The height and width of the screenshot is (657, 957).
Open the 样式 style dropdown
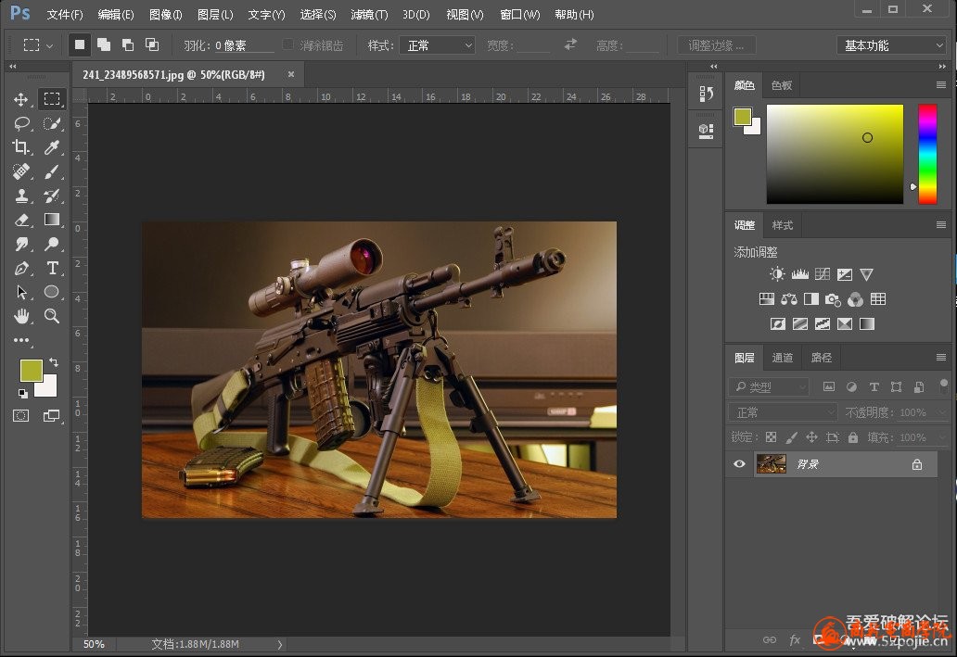tap(437, 45)
